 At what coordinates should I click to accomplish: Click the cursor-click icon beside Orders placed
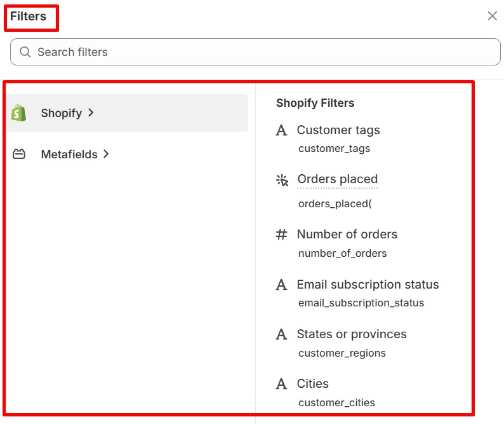[x=282, y=180]
